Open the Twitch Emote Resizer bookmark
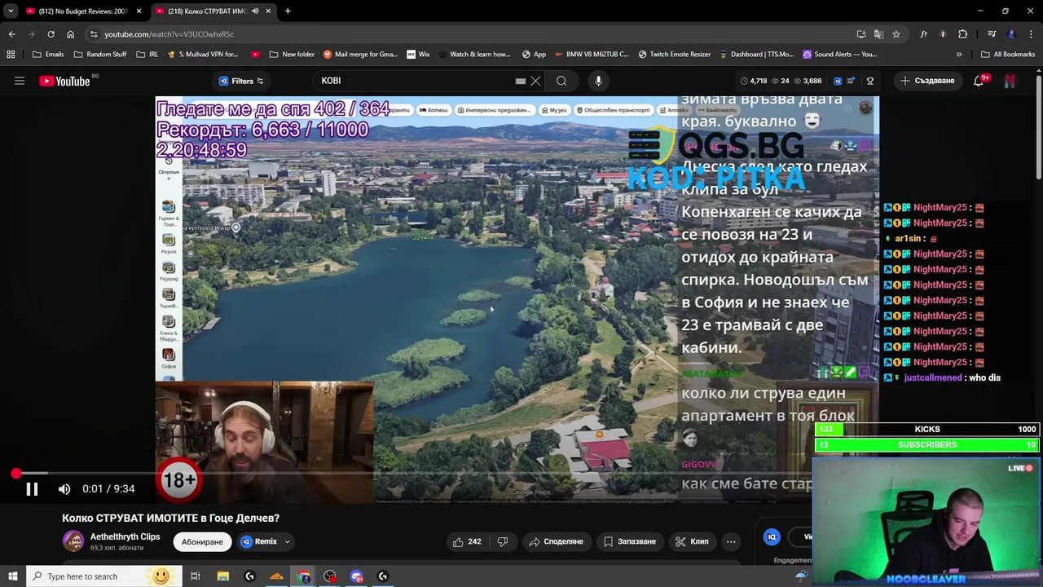The height and width of the screenshot is (587, 1043). tap(675, 55)
